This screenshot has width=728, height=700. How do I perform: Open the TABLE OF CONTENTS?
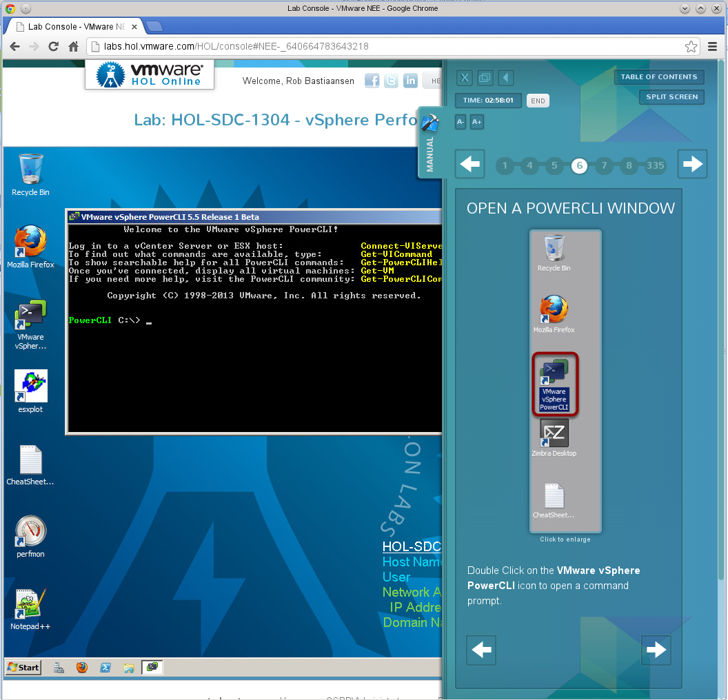coord(659,77)
